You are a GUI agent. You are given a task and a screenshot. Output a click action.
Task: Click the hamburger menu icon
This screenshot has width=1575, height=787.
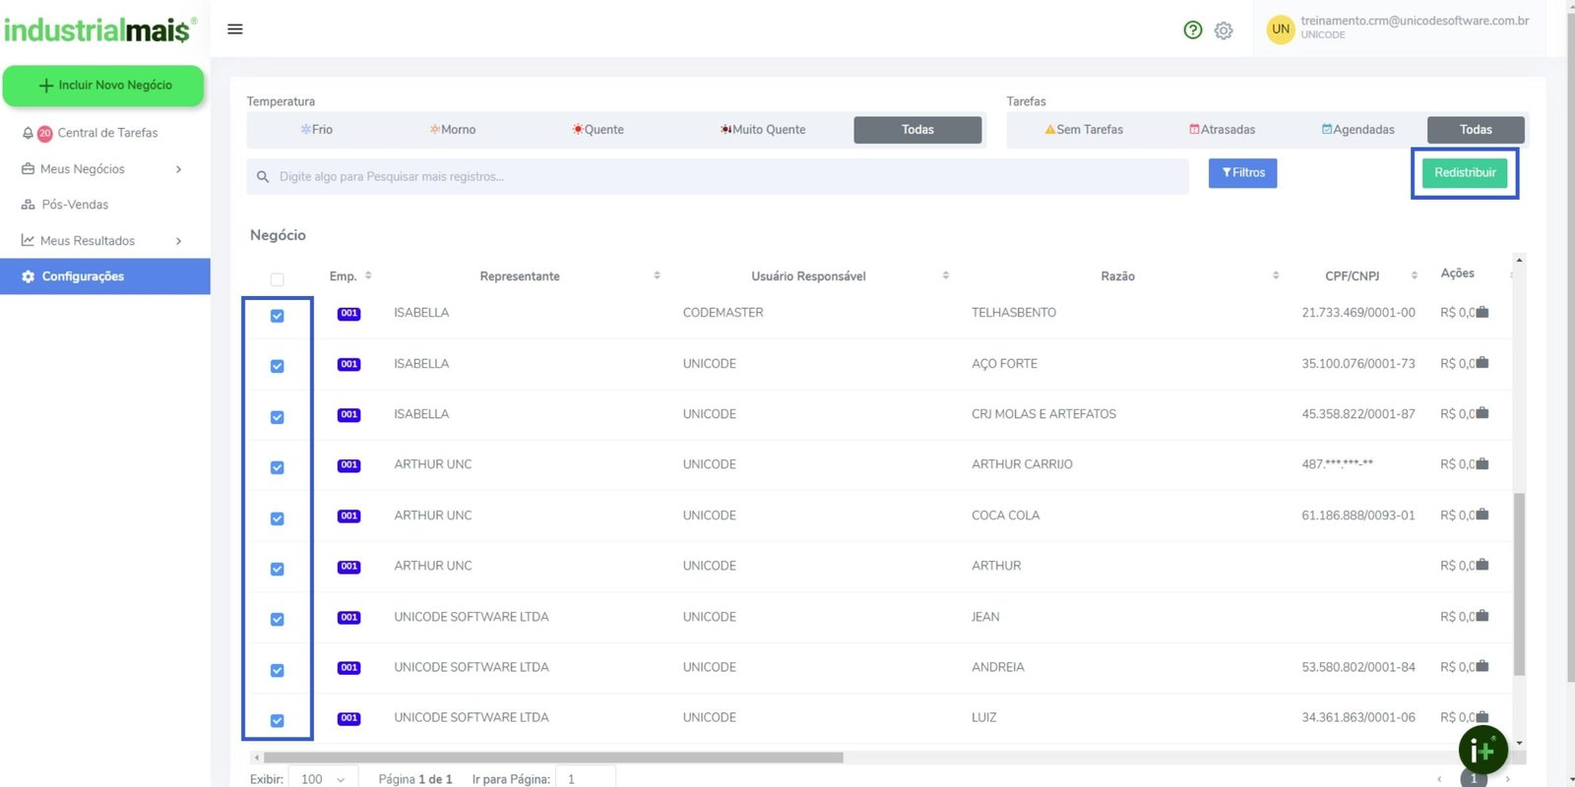pyautogui.click(x=234, y=30)
